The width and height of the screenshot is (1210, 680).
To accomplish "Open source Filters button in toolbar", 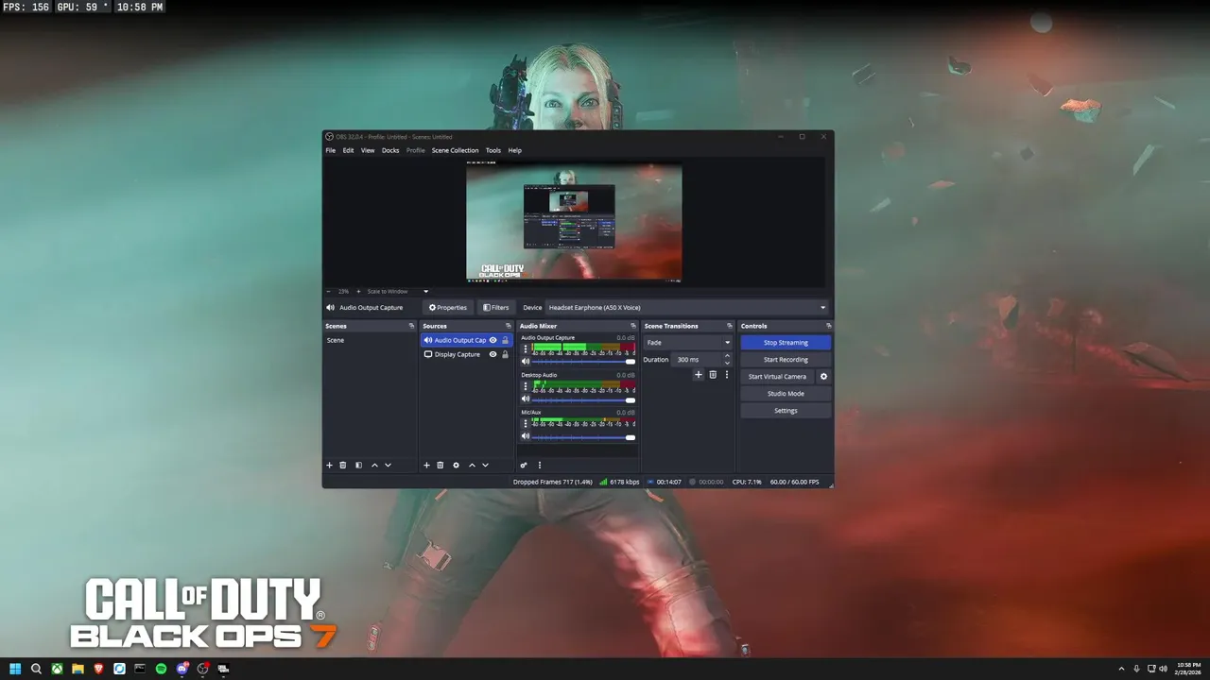I will point(495,307).
